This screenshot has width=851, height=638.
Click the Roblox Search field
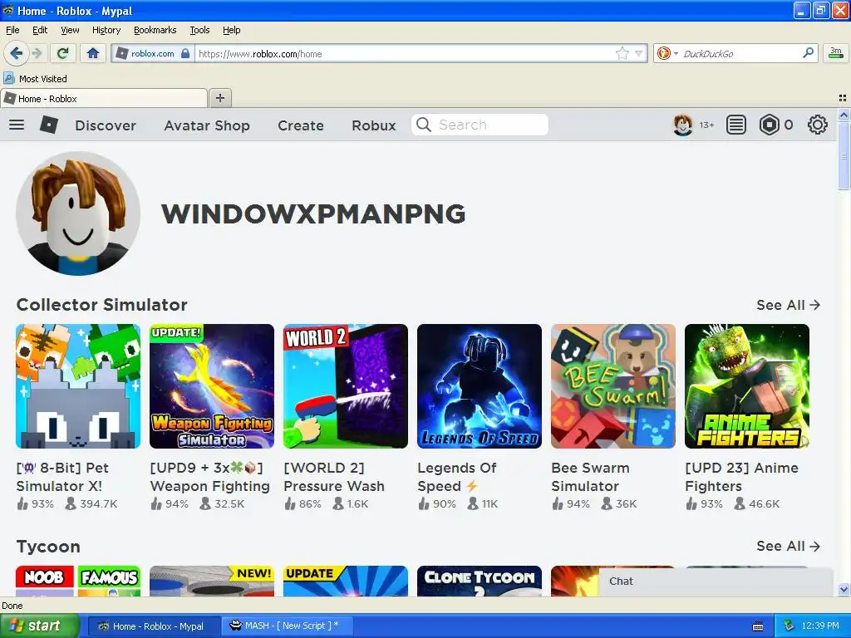point(480,125)
